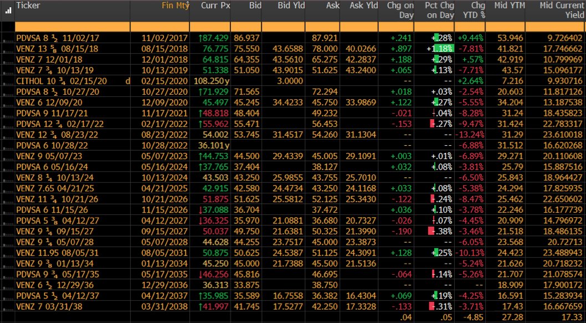Select the VENZ 11.95 08/05/31 ticker
The width and height of the screenshot is (586, 323).
point(57,253)
